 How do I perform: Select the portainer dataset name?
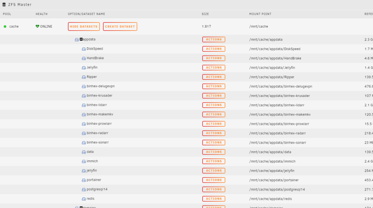click(x=94, y=180)
